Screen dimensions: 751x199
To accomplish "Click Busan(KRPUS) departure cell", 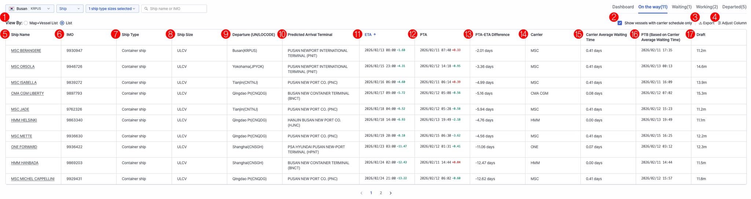I will [245, 50].
